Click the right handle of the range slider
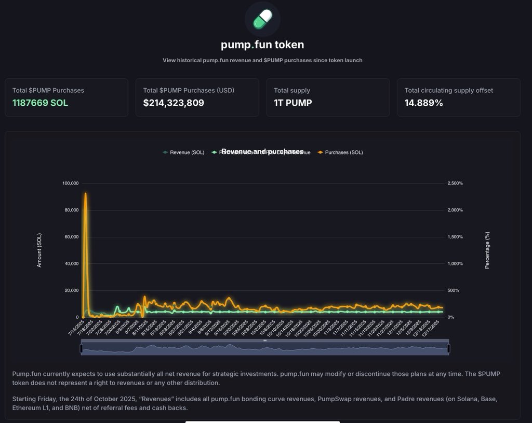The height and width of the screenshot is (423, 532). tap(449, 348)
